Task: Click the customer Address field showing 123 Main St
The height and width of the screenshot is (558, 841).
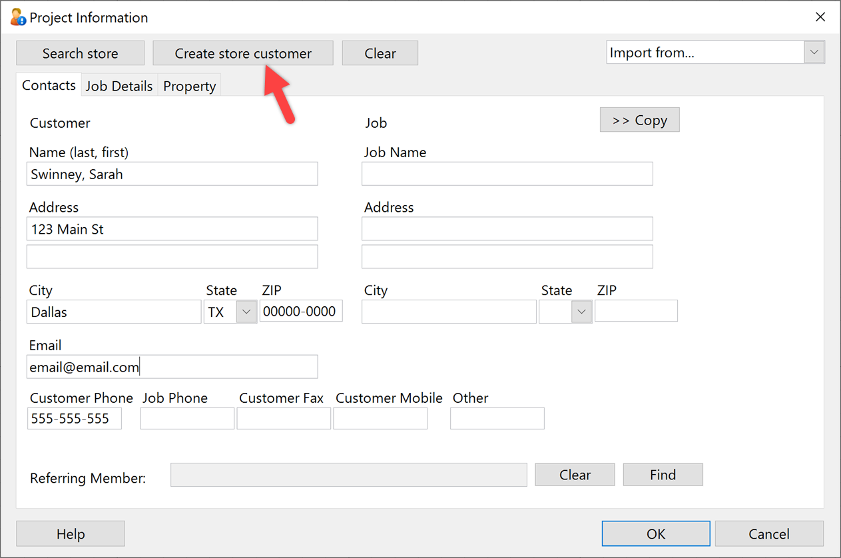Action: coord(172,229)
